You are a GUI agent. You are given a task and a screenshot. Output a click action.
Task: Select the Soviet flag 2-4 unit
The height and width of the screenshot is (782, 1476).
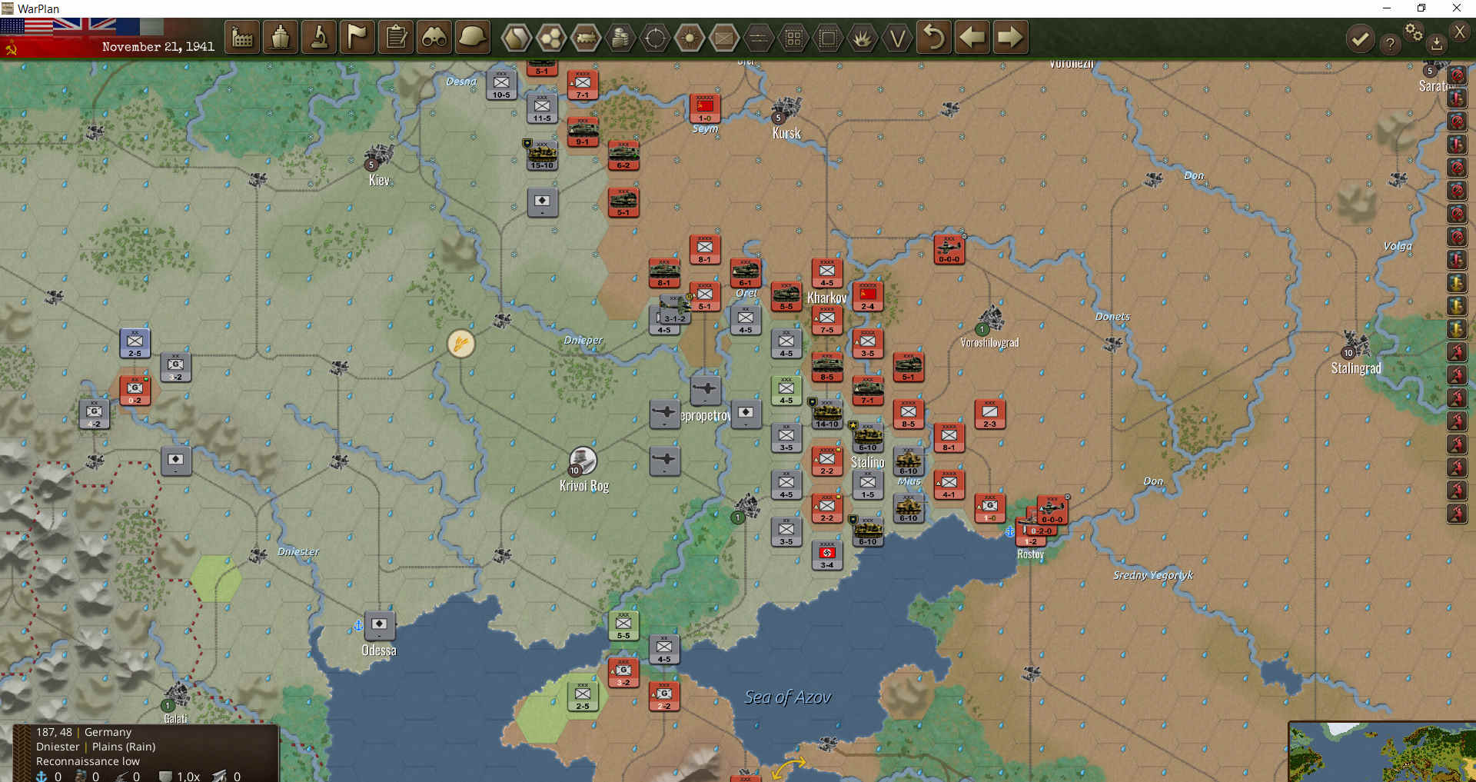coord(868,296)
